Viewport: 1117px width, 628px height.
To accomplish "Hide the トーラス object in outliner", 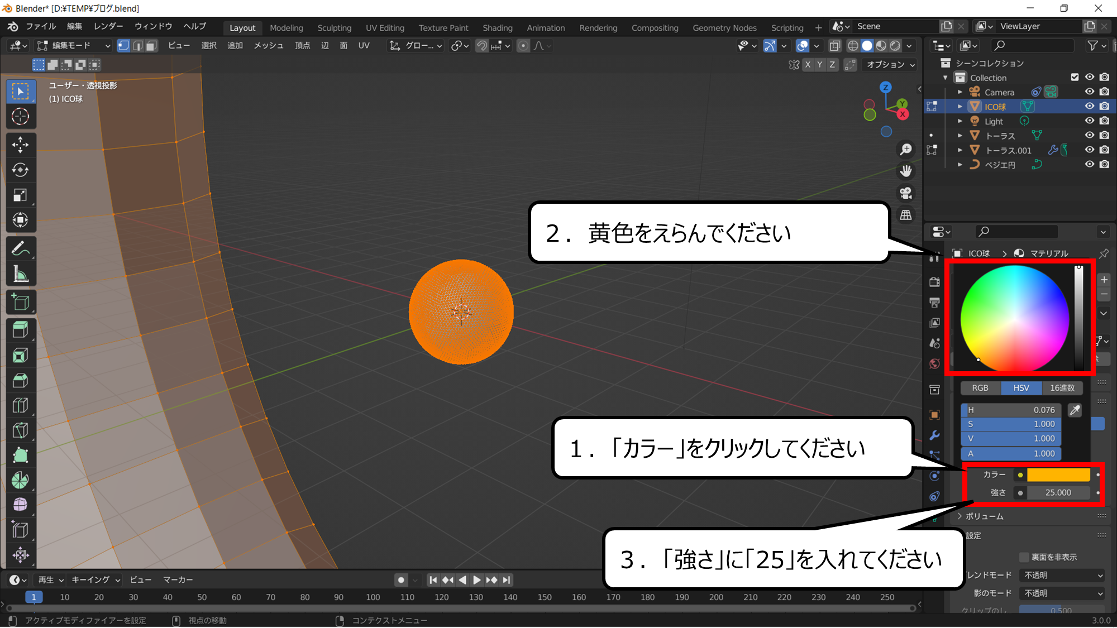I will tap(1090, 135).
